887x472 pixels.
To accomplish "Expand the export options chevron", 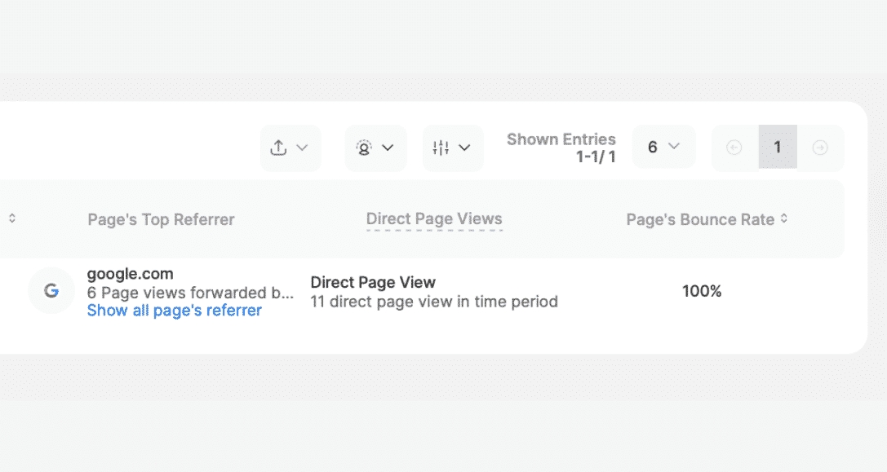I will click(x=303, y=148).
